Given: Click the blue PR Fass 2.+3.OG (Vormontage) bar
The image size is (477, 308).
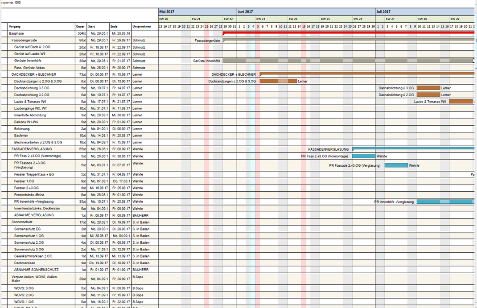Looking at the screenshot, I should click(364, 156).
